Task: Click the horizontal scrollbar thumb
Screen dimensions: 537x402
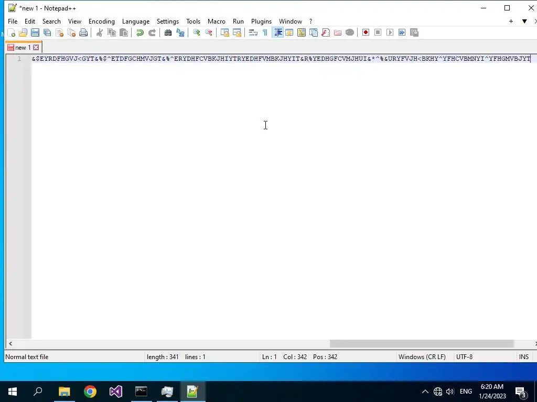Action: (422, 343)
